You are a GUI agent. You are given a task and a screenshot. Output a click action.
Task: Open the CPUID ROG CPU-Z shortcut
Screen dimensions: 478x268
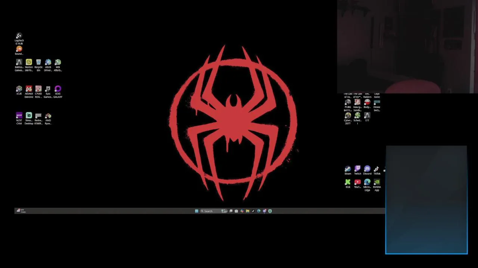38,92
